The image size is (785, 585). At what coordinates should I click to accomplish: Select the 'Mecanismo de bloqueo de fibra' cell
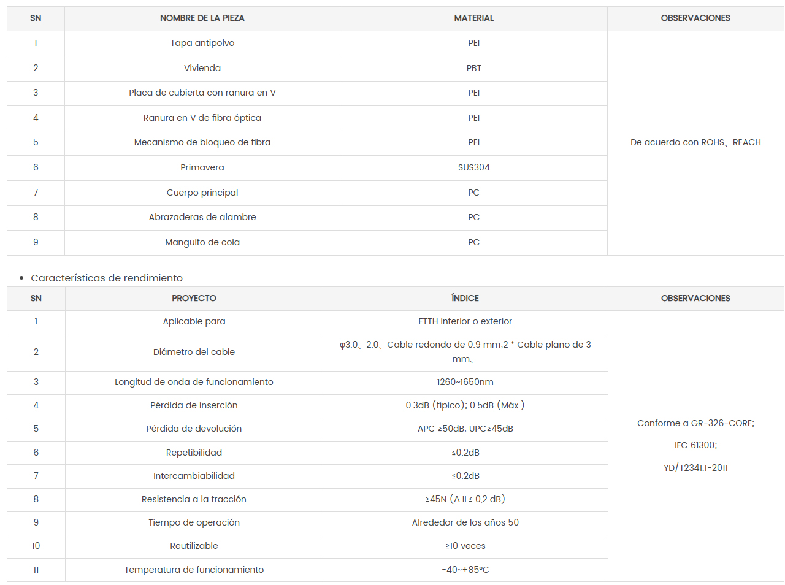[202, 142]
